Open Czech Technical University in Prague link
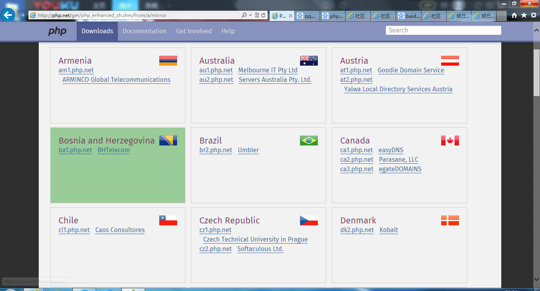Screen dimensions: 540x291 click(x=255, y=240)
